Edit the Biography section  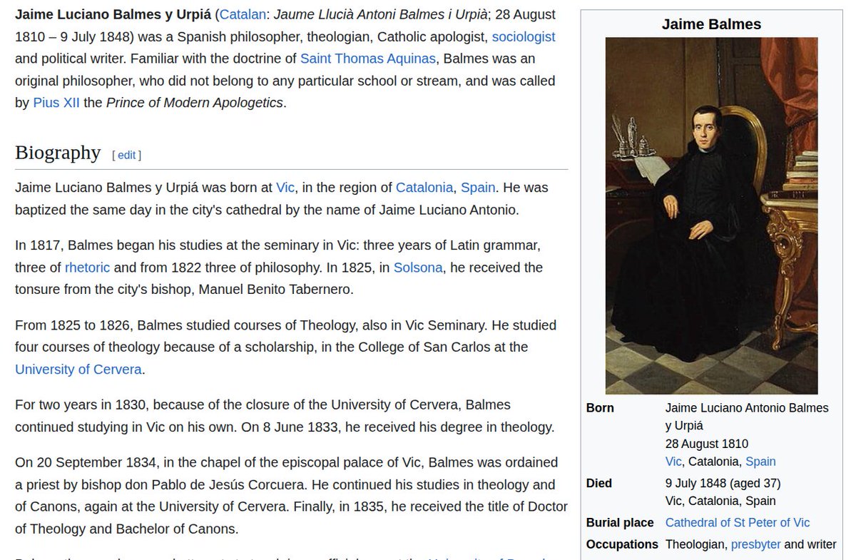point(126,155)
